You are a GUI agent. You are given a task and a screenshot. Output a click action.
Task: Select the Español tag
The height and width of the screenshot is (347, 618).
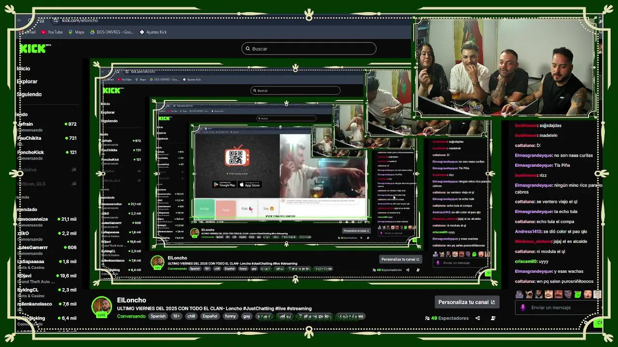coord(210,316)
